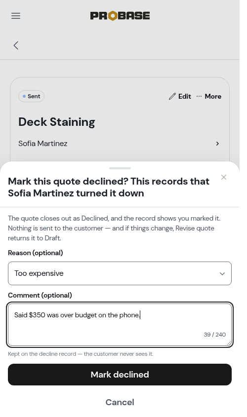Open the hamburger navigation menu

[x=16, y=16]
